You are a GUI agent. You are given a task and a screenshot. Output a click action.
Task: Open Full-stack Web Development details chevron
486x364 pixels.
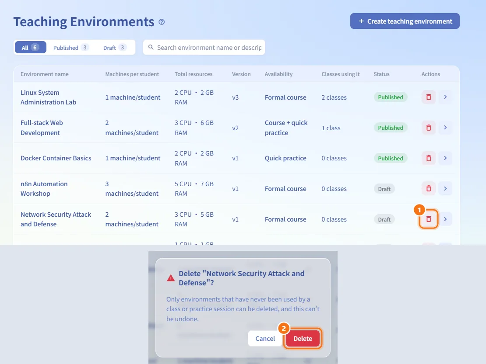coord(445,128)
